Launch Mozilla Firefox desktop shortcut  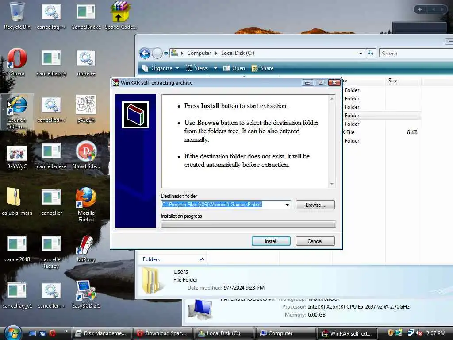coord(86,205)
